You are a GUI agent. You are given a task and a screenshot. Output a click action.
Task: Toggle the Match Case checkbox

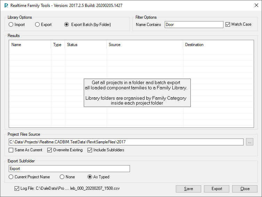(228, 24)
